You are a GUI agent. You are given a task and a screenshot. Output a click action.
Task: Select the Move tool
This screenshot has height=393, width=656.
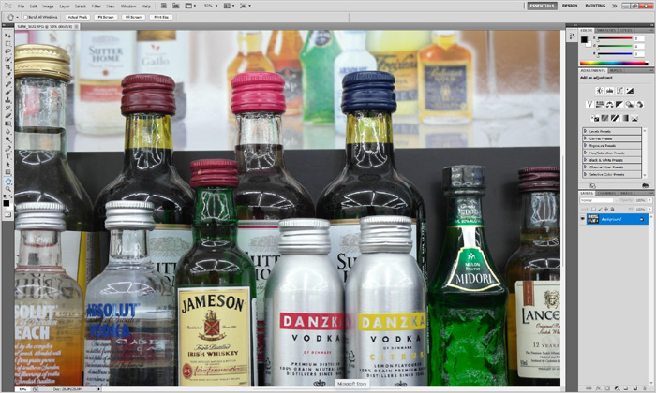click(7, 36)
